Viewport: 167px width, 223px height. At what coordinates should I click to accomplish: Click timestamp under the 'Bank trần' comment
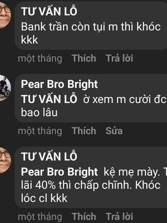(x=40, y=59)
